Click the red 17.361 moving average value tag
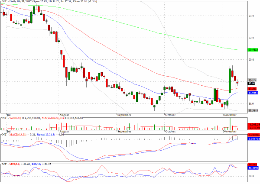This screenshot has width=260, height=184. coord(252,89)
